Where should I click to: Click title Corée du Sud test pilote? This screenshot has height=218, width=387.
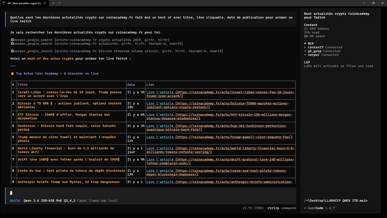[72, 171]
